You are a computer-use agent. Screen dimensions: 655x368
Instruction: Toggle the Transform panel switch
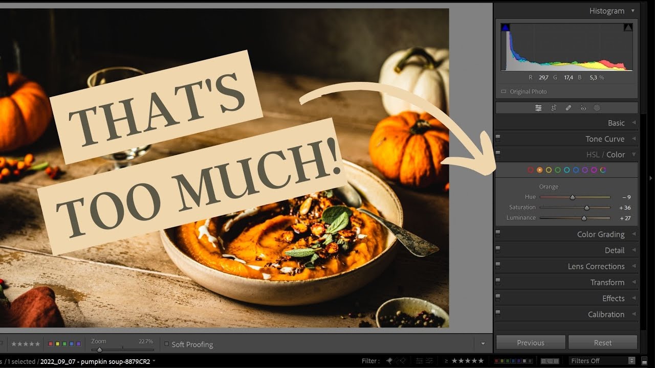pyautogui.click(x=498, y=281)
